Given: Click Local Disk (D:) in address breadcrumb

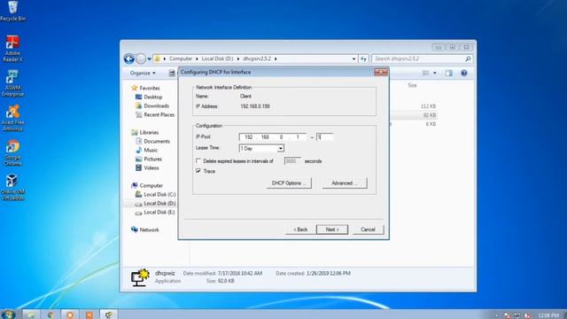Looking at the screenshot, I should 217,58.
